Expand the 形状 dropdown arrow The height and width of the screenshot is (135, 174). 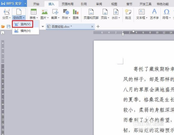pos(70,18)
